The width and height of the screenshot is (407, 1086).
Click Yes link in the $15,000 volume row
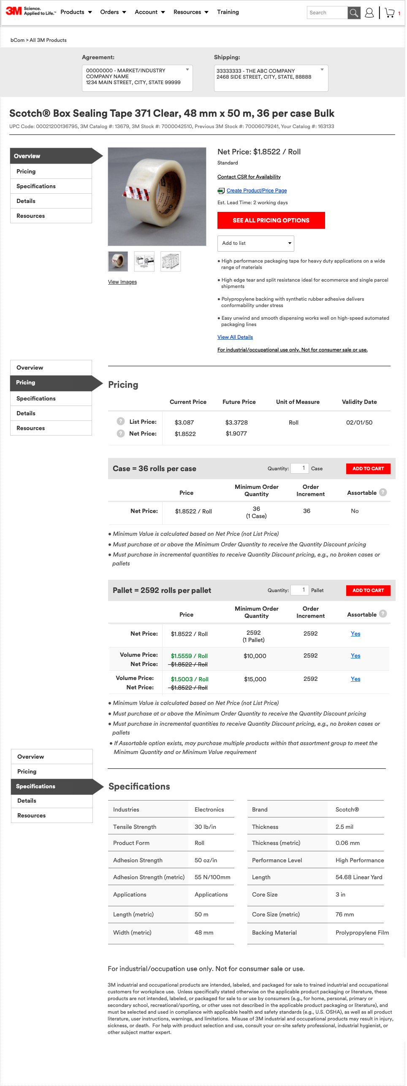tap(355, 679)
